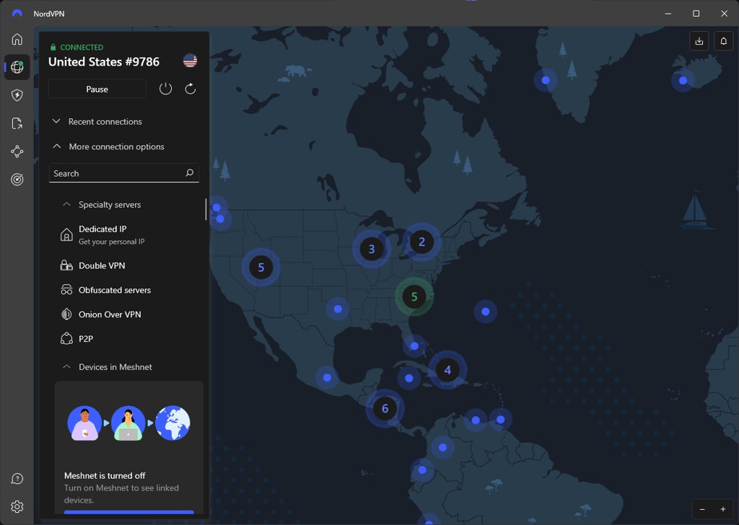Open the notifications bell icon

723,41
